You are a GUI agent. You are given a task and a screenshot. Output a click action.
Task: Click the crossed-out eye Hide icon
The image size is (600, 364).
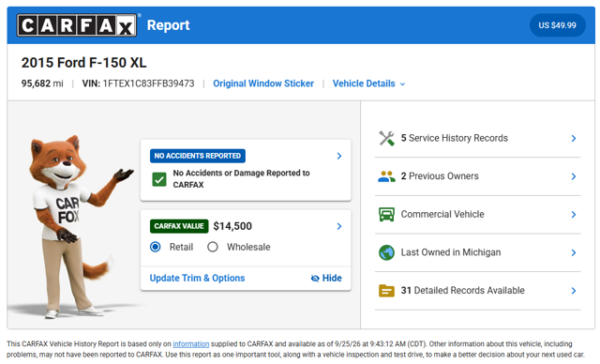(x=315, y=279)
